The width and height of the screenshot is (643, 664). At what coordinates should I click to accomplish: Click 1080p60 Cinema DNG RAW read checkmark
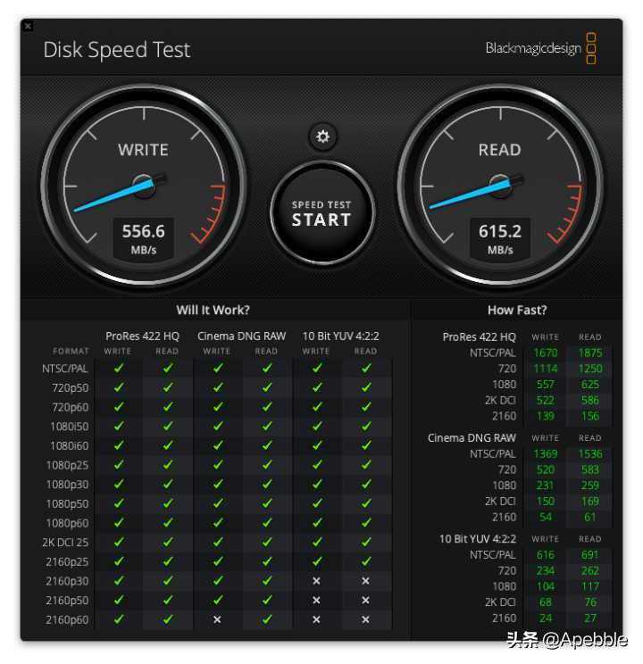[x=267, y=523]
